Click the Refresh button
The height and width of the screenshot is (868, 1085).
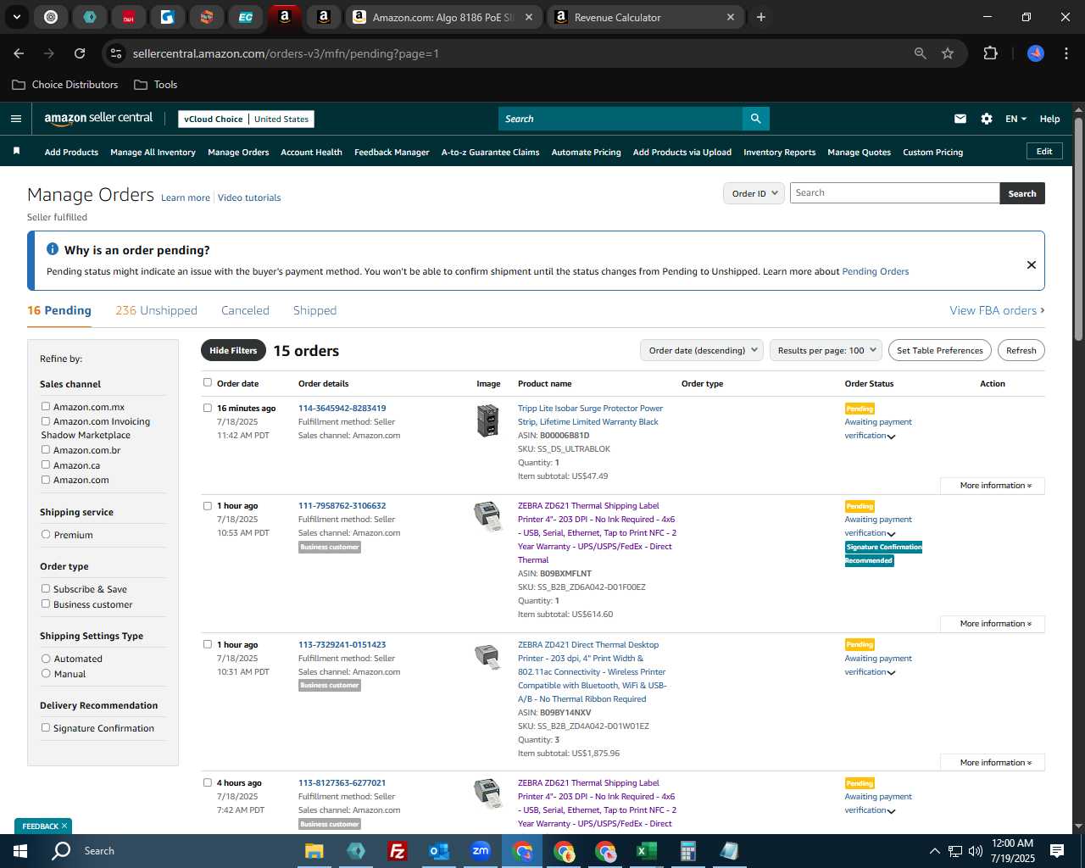coord(1021,350)
